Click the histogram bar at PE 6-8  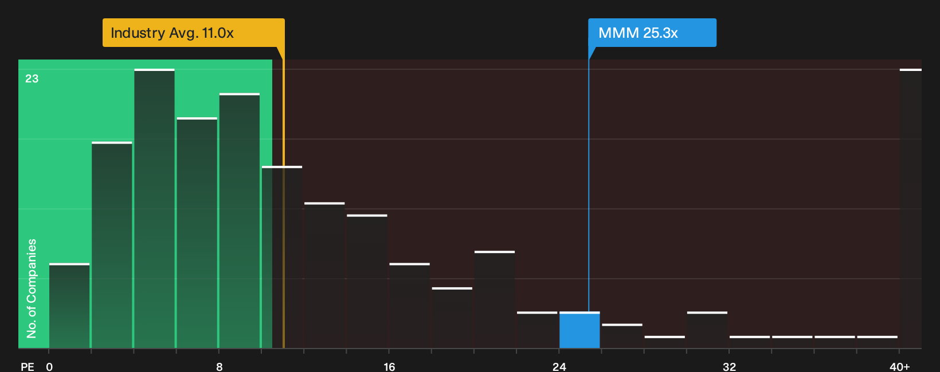(x=197, y=232)
